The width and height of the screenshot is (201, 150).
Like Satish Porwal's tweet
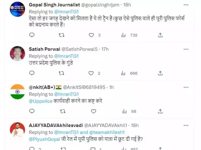pos(92,73)
